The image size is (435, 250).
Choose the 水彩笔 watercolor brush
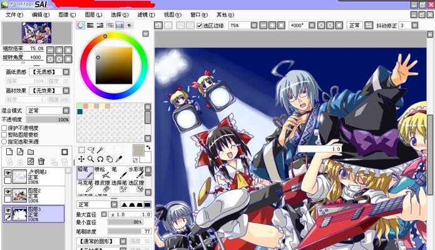(136, 172)
